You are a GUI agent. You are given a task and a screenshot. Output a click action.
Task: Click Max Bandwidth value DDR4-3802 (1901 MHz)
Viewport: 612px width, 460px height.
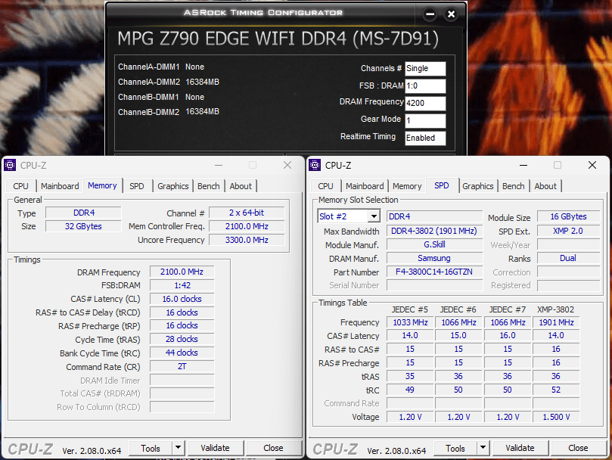(x=434, y=231)
